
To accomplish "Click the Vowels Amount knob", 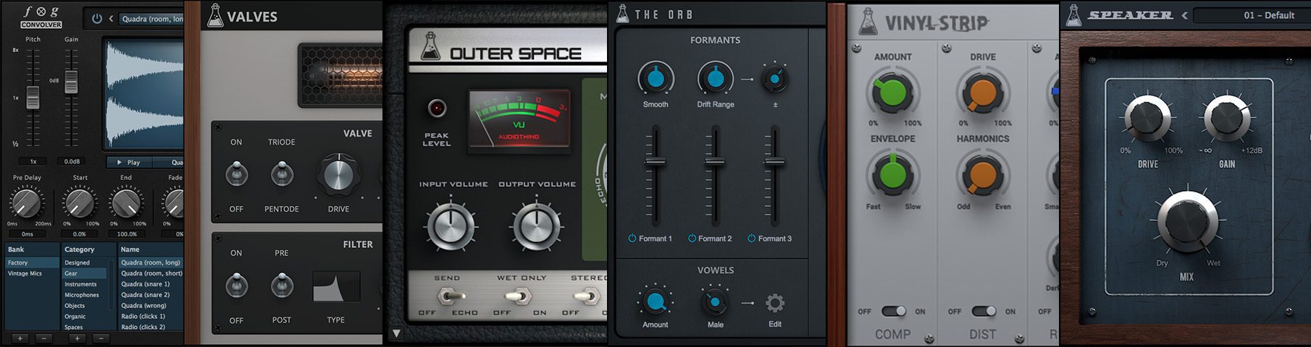I will [655, 301].
